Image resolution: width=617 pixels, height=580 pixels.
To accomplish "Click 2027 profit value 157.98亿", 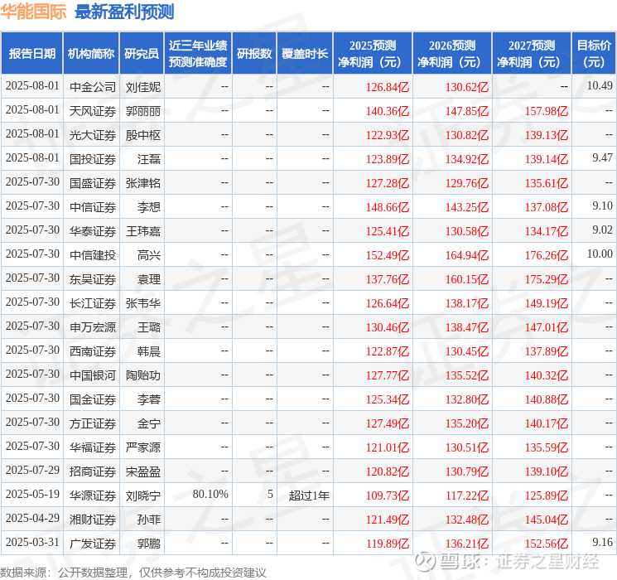I will tap(547, 111).
